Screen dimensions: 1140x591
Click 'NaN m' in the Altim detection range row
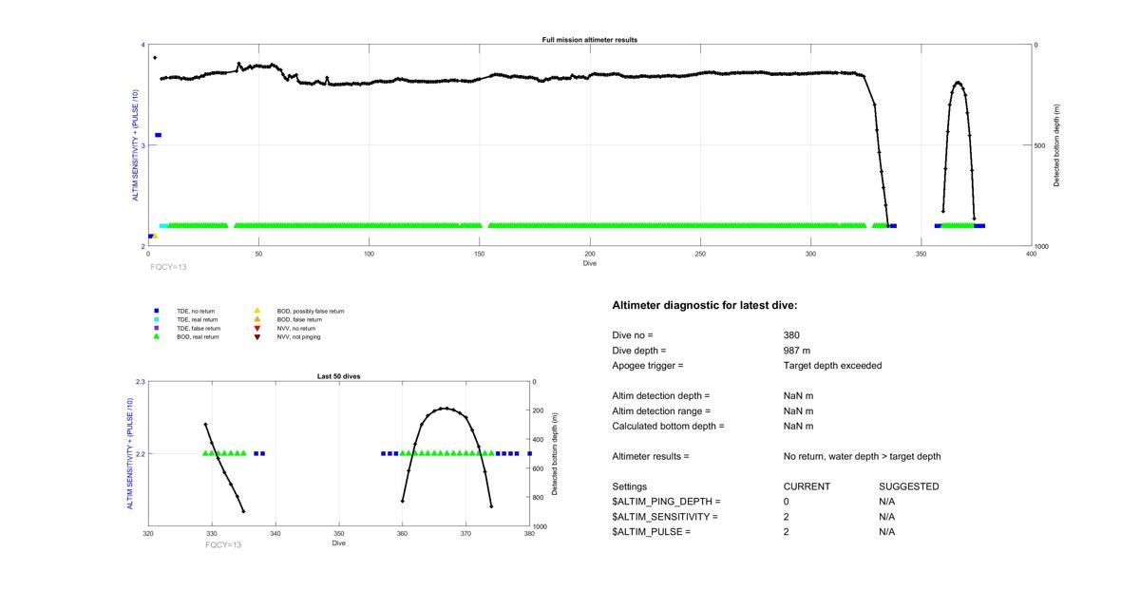798,411
